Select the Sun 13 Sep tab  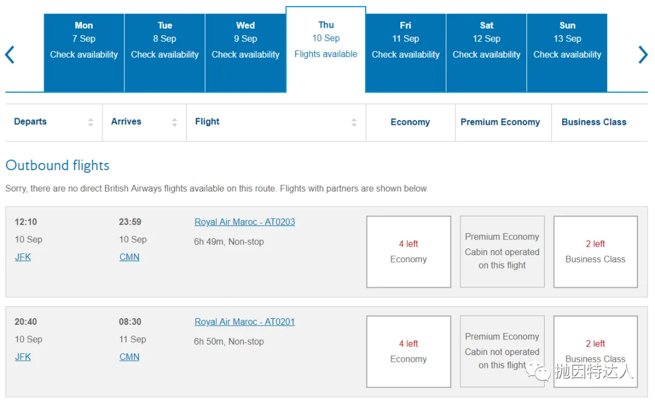(567, 53)
